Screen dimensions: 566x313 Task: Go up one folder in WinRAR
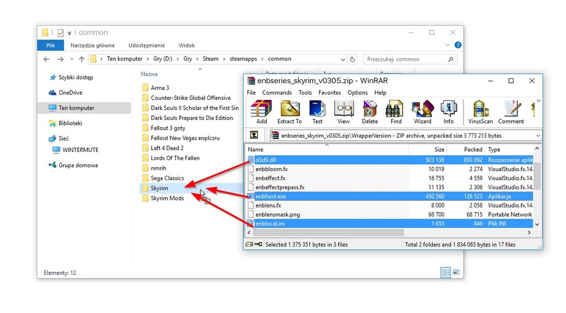click(x=254, y=135)
